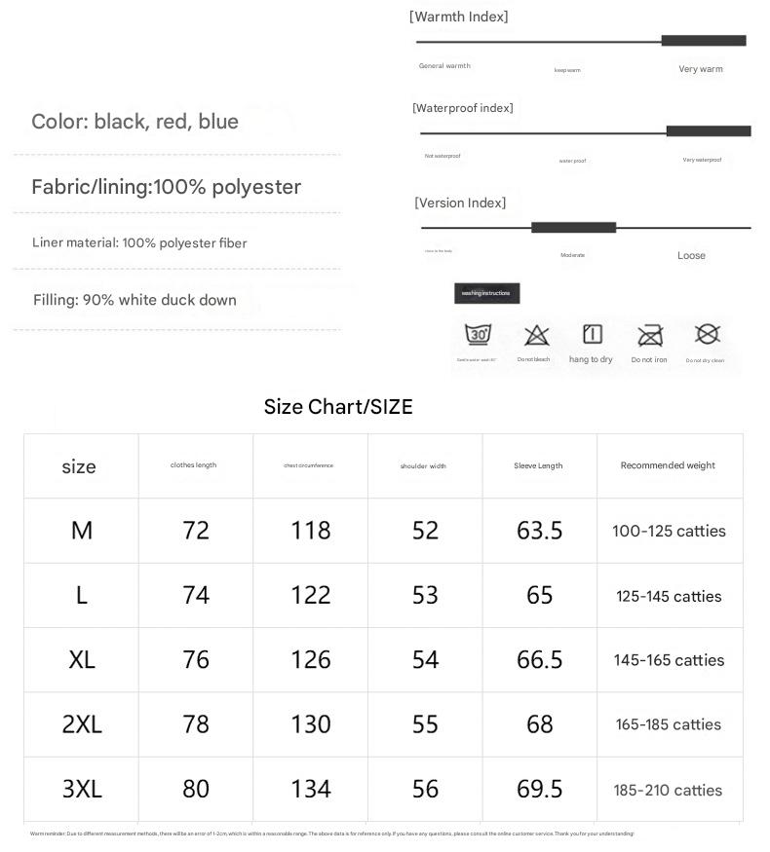770x852 pixels.
Task: Click the Version Index Moderate bar
Action: click(x=573, y=228)
